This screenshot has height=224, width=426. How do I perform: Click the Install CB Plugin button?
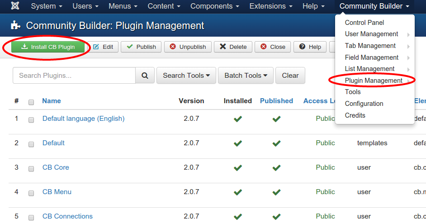[x=48, y=47]
